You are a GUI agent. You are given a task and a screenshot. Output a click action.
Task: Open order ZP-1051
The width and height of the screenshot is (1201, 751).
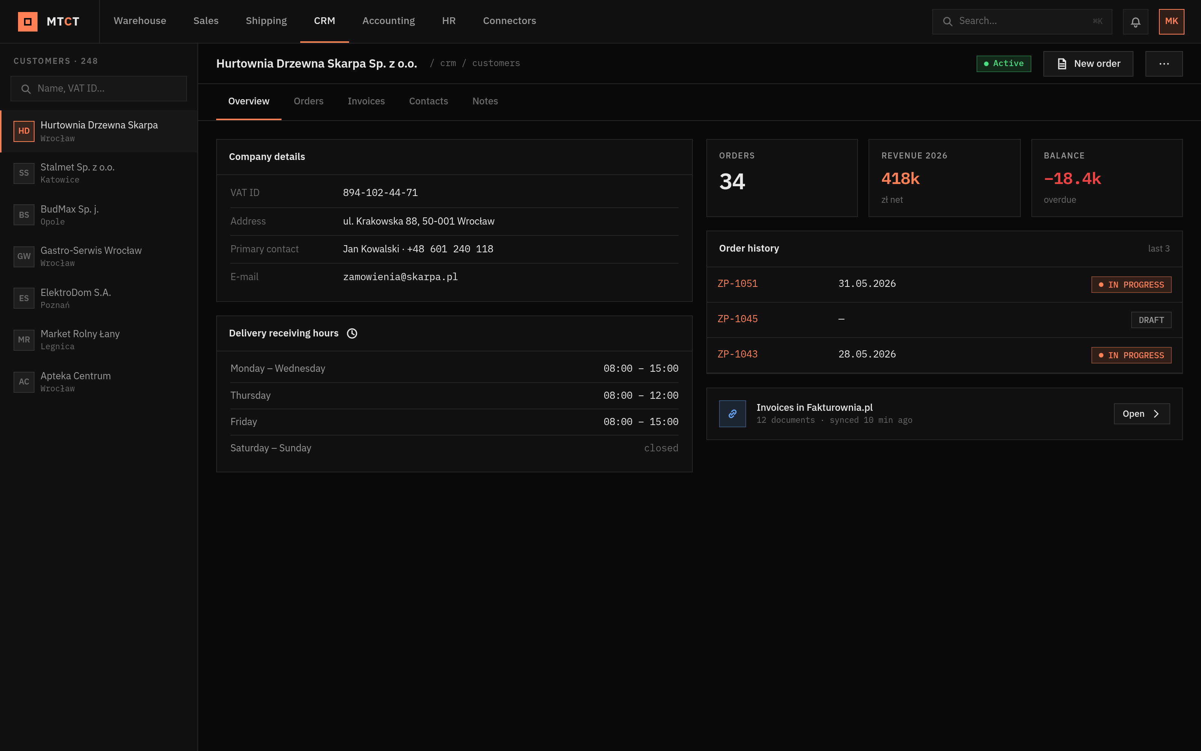[737, 284]
